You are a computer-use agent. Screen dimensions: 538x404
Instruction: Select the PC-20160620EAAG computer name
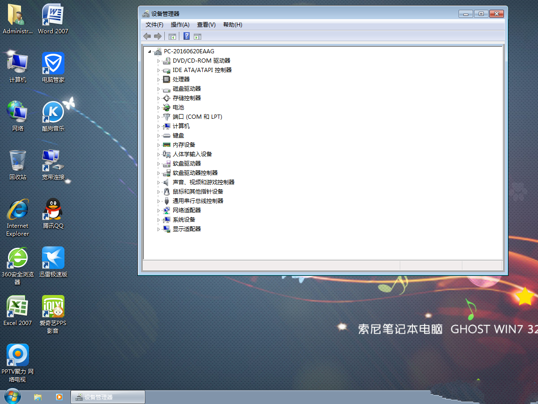click(x=189, y=51)
